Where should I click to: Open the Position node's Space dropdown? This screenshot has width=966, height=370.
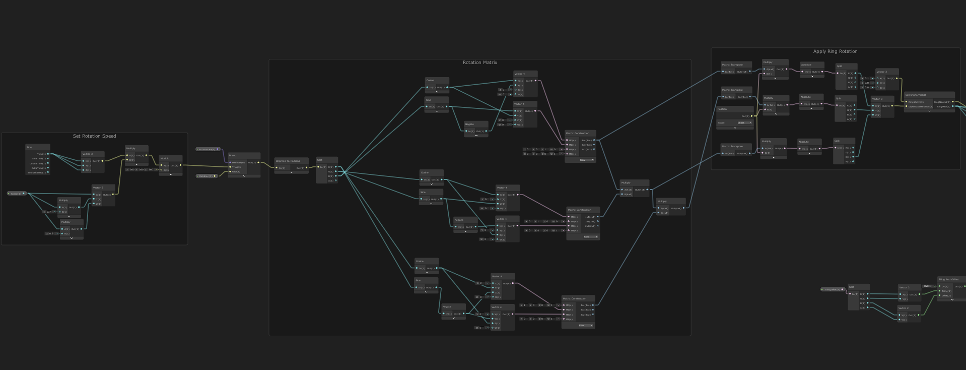(744, 122)
